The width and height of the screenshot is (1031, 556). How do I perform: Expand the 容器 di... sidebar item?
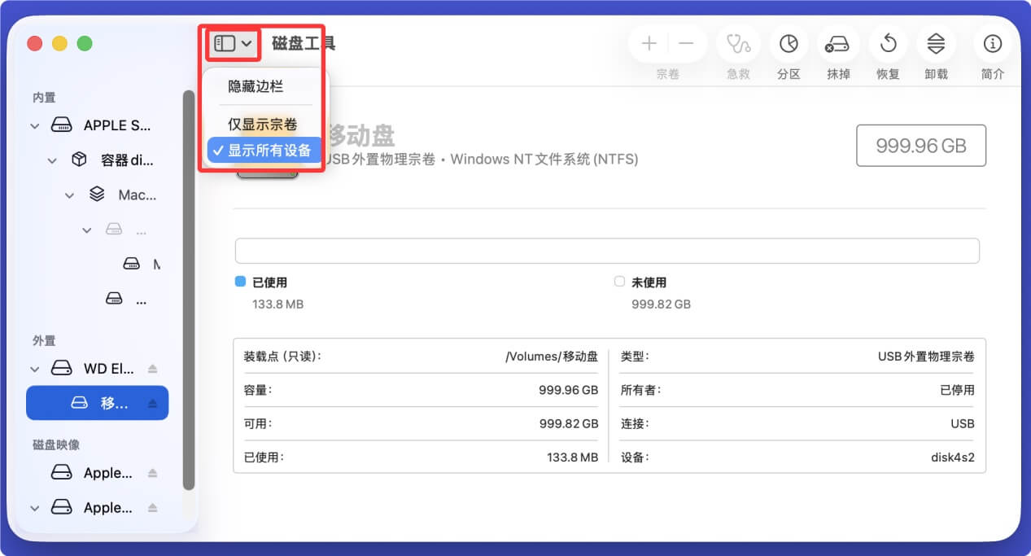[x=52, y=160]
